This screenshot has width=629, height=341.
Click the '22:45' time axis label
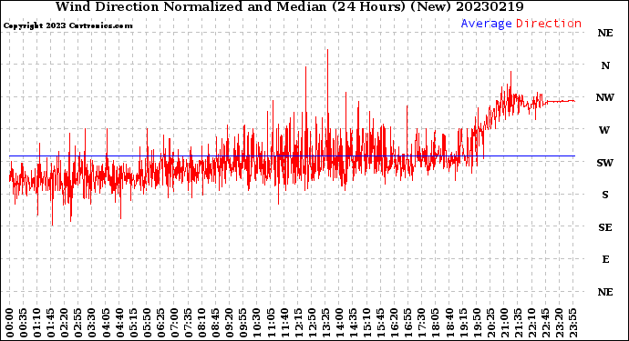545,323
